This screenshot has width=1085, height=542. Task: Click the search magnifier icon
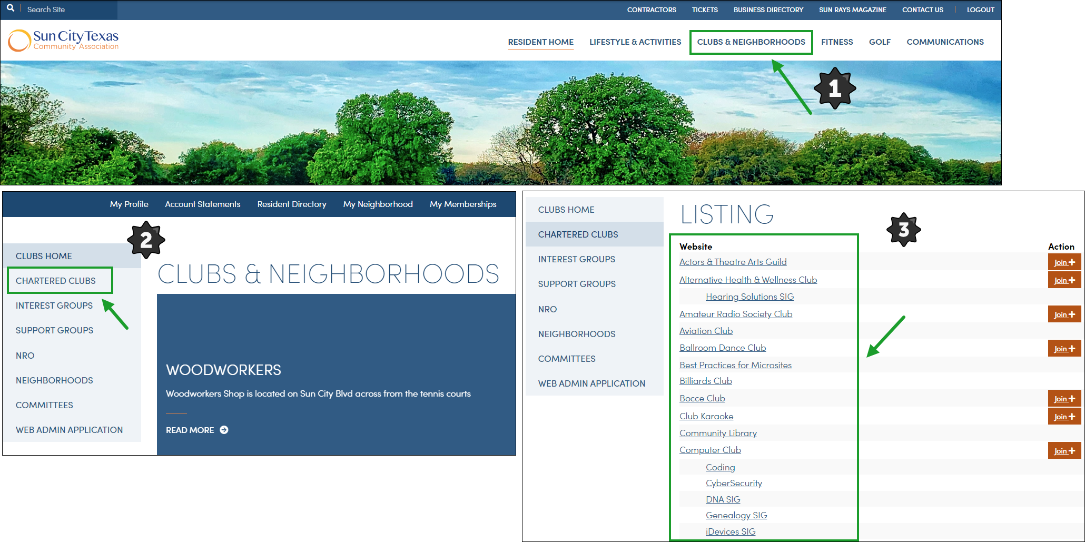[11, 8]
